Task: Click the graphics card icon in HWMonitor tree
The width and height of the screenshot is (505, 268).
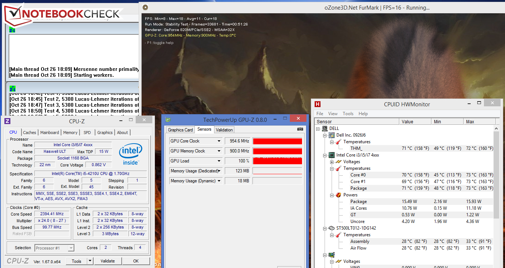Action: (x=332, y=255)
